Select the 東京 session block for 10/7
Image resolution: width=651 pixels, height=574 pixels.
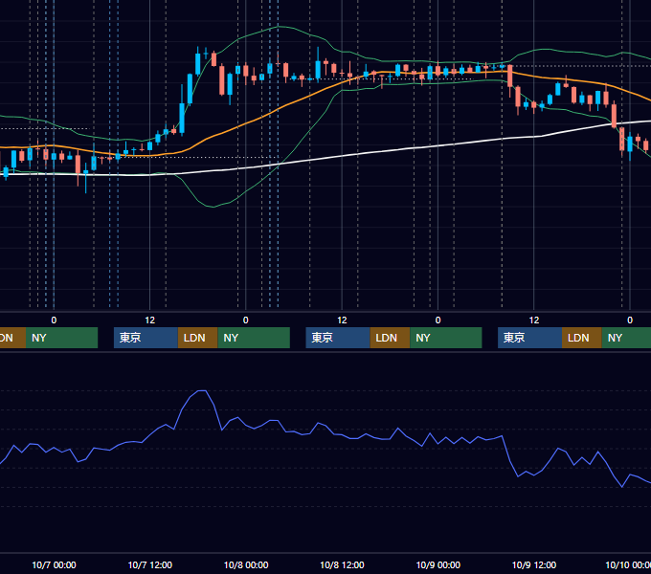(146, 338)
